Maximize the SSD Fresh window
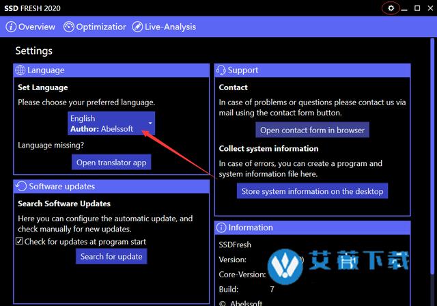Viewport: 437px width, 306px height. [x=417, y=8]
